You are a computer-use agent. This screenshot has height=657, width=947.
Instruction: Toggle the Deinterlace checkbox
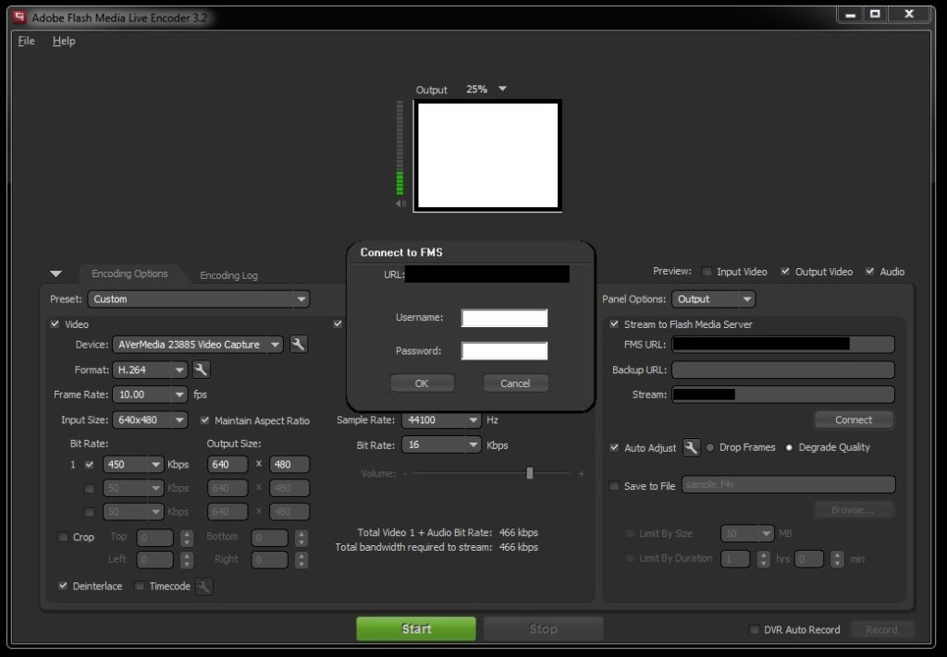pos(63,586)
